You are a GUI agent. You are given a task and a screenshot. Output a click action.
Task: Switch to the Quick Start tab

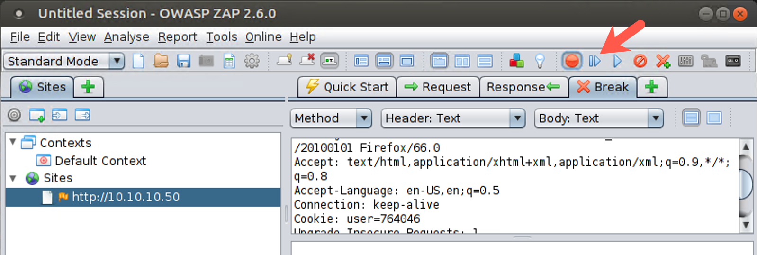(x=347, y=87)
